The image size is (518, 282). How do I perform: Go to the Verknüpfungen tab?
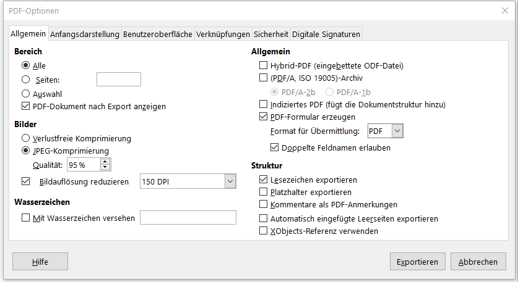coord(223,34)
